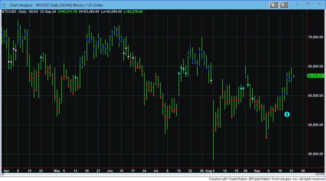Click the Jun label on time axis
The height and width of the screenshot is (181, 326).
(x=110, y=171)
